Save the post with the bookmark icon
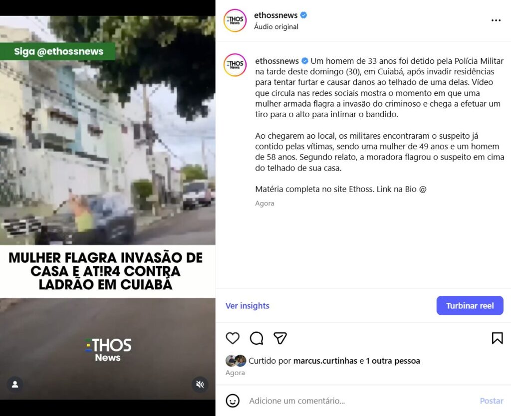Image resolution: width=511 pixels, height=416 pixels. (x=497, y=338)
